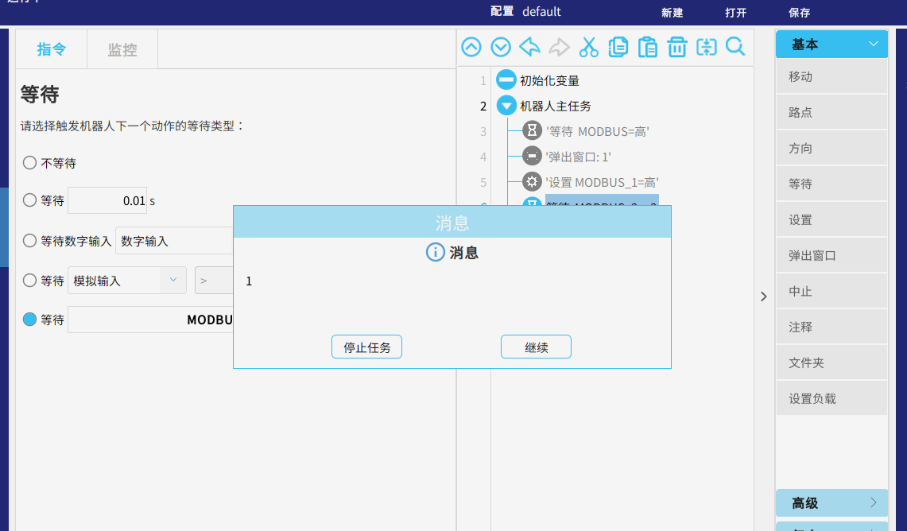The width and height of the screenshot is (907, 531).
Task: Click the '继续' button in message dialog
Action: pyautogui.click(x=536, y=347)
